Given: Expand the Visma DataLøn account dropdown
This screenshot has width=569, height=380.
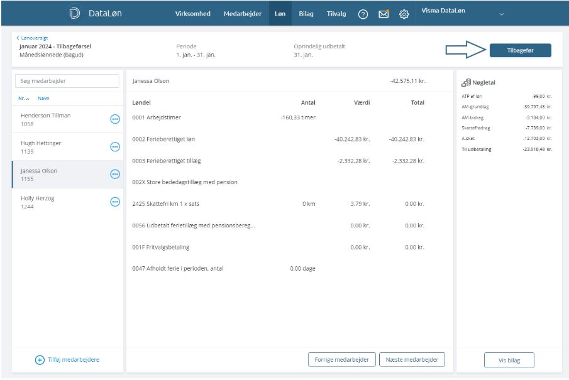Looking at the screenshot, I should (502, 14).
